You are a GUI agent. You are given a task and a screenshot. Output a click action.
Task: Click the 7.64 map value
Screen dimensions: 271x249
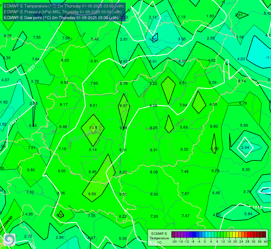coord(183,105)
